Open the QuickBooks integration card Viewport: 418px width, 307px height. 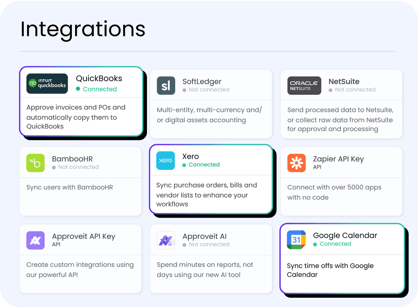coord(81,101)
